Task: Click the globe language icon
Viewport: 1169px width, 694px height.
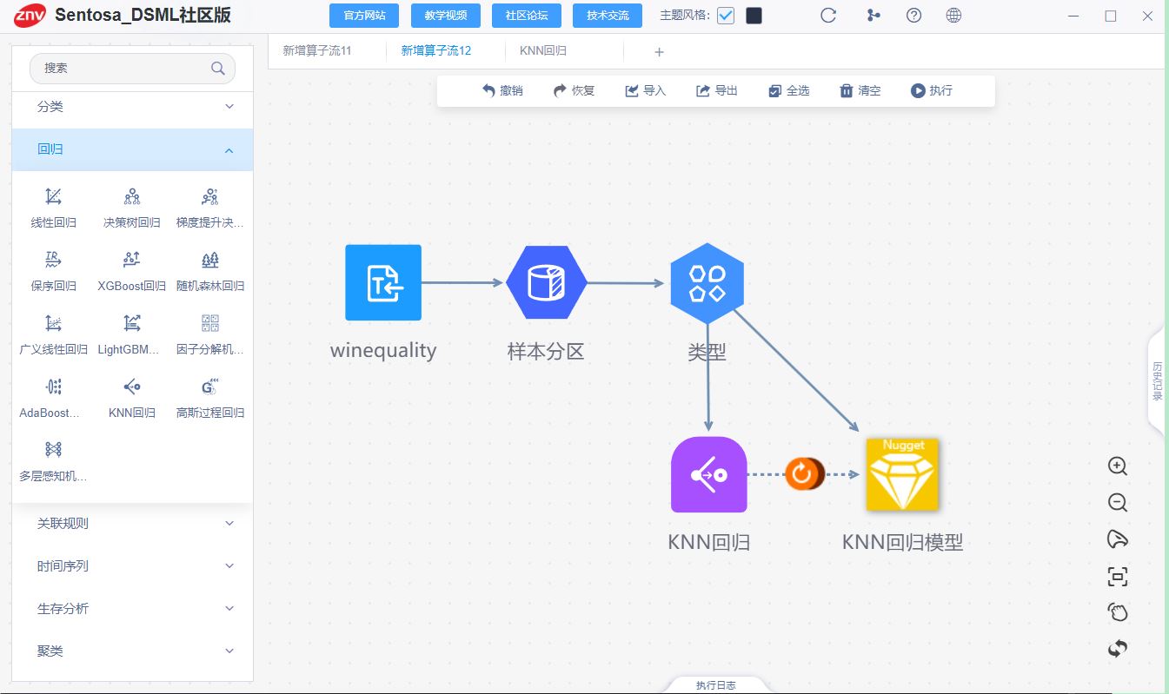Action: pos(953,16)
